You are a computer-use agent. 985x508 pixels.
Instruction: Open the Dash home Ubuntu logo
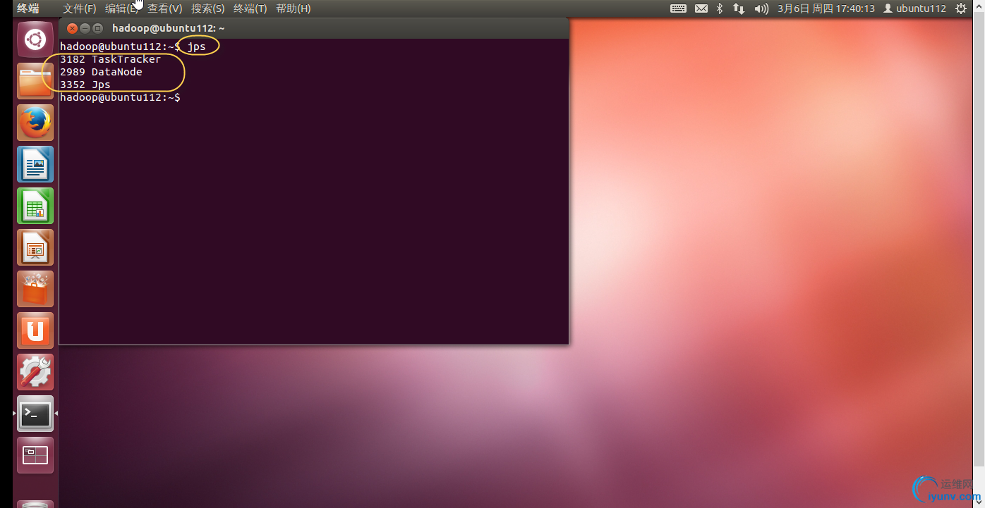(35, 39)
